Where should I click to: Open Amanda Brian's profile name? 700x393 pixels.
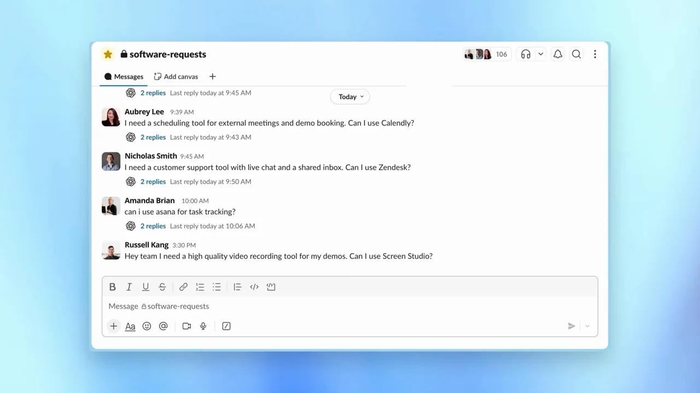tap(150, 200)
